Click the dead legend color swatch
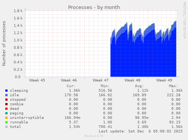Screen dimensions: 188x140 pyautogui.click(x=6, y=109)
